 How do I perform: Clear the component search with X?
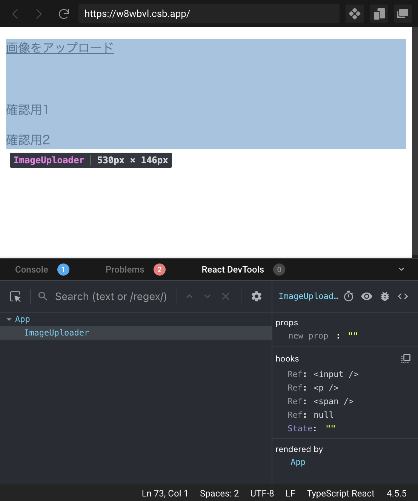coord(226,296)
